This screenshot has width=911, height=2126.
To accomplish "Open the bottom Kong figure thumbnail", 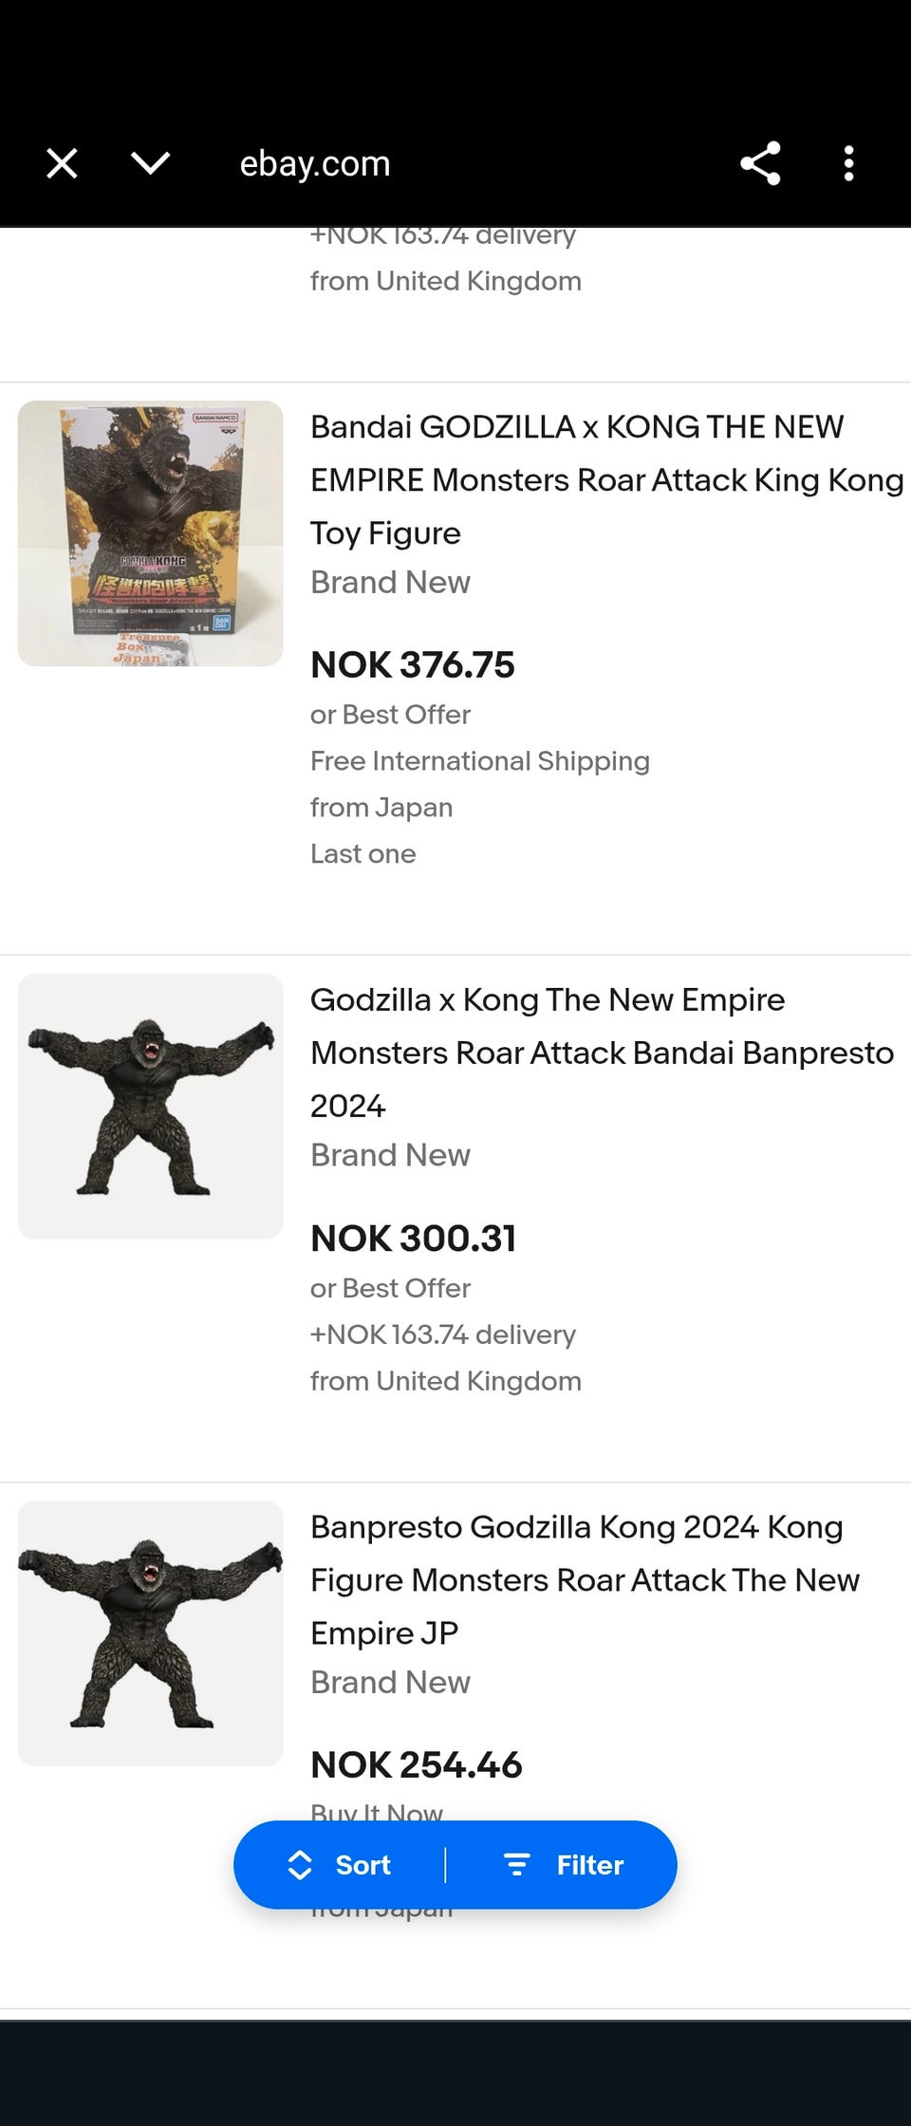I will [x=151, y=1633].
